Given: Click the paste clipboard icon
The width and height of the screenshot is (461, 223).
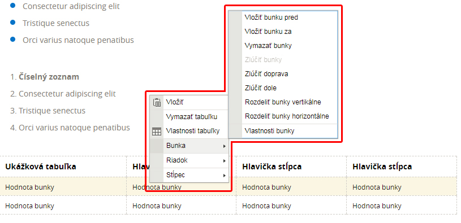Looking at the screenshot, I should [157, 102].
